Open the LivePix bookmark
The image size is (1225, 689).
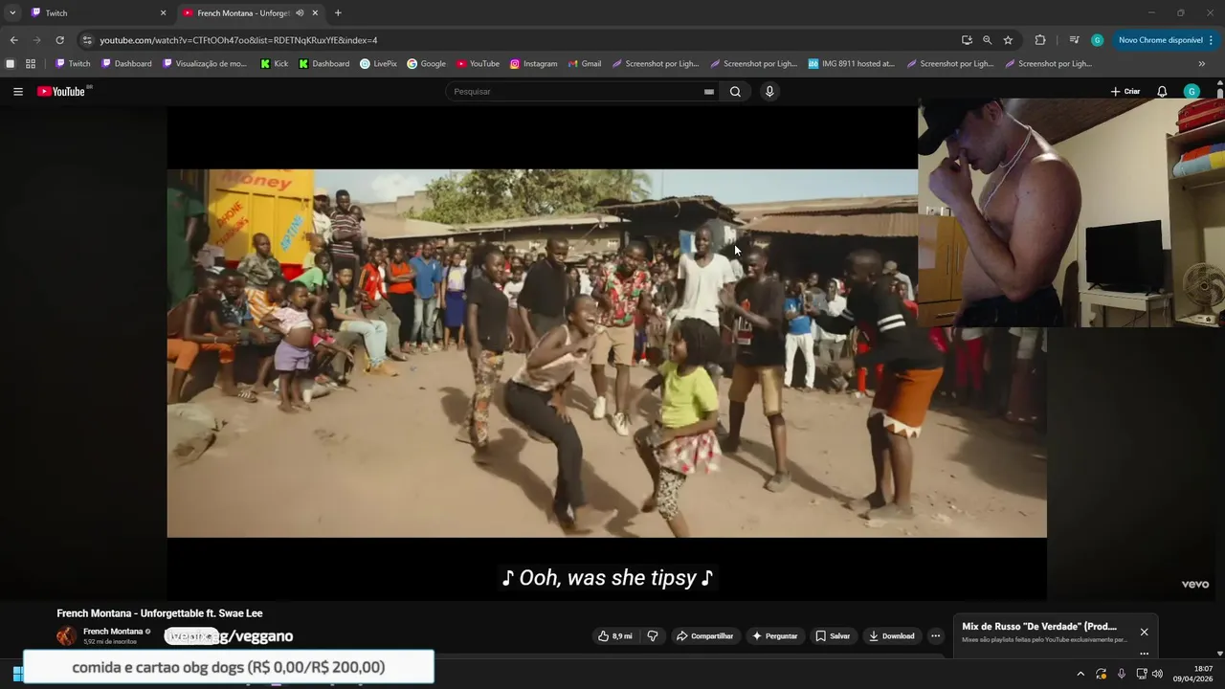378,64
